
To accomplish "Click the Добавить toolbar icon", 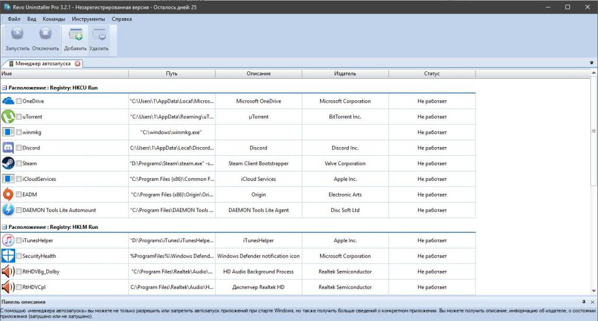I will click(75, 34).
